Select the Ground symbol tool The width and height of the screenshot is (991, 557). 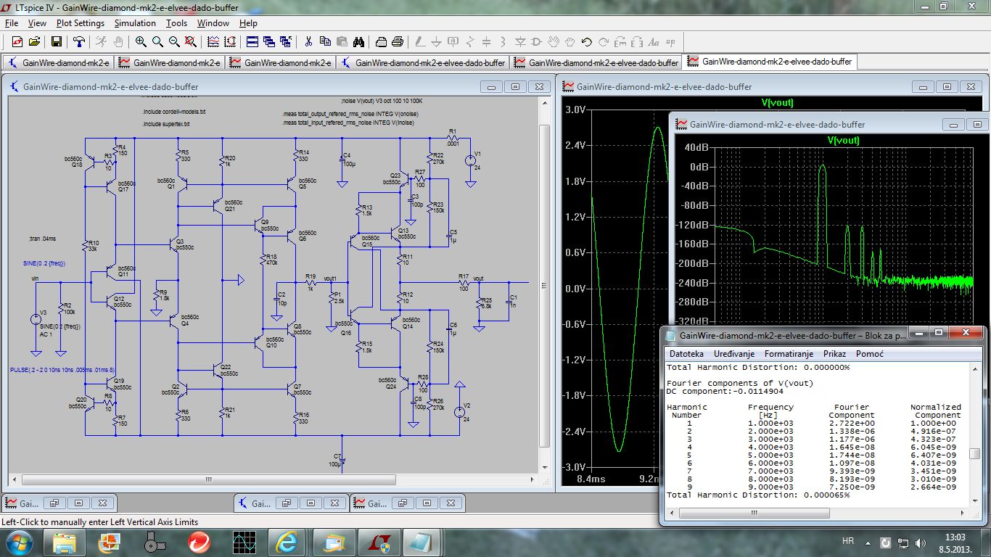coord(437,42)
